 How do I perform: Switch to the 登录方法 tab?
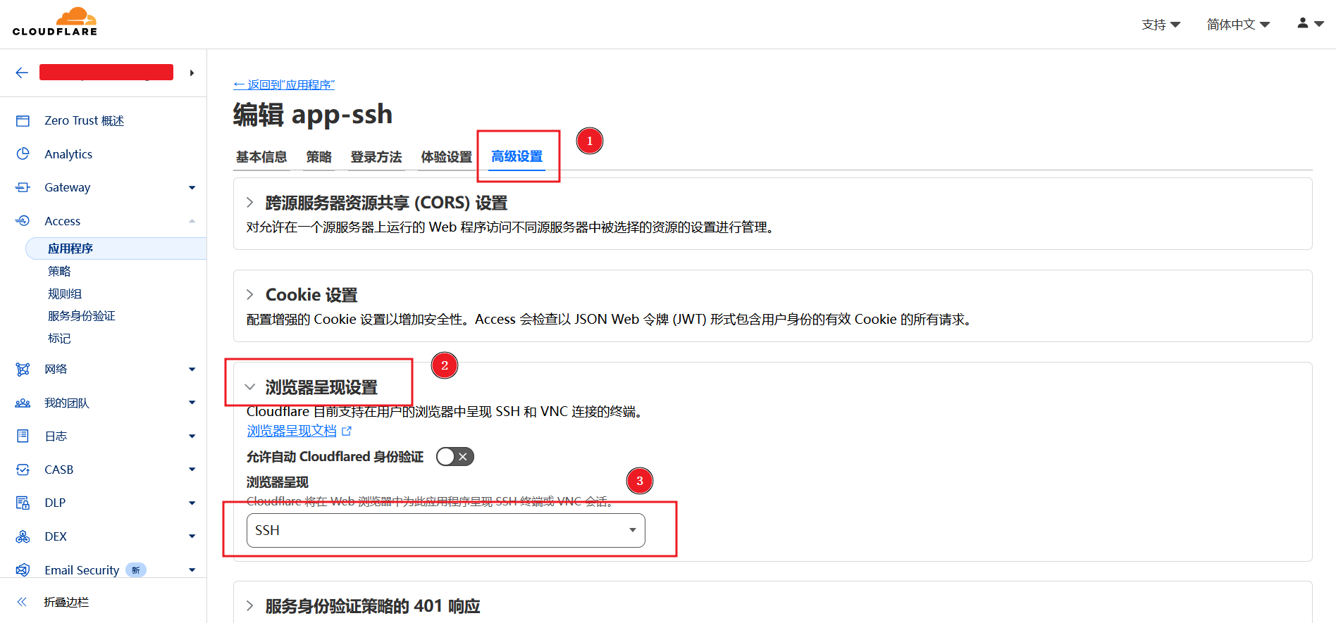(x=376, y=157)
